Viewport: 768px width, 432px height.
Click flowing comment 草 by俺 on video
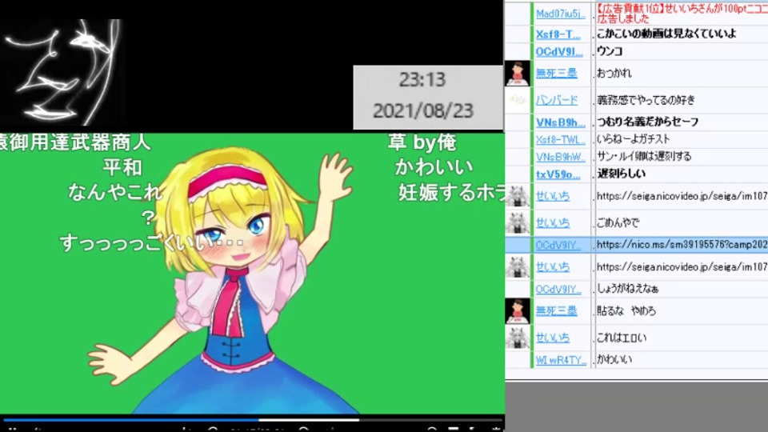coord(422,142)
